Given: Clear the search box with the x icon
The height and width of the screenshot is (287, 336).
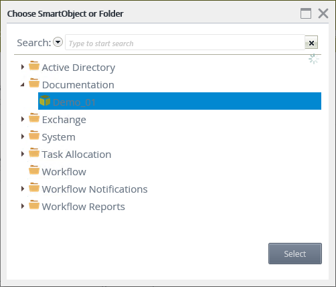Looking at the screenshot, I should pos(311,42).
